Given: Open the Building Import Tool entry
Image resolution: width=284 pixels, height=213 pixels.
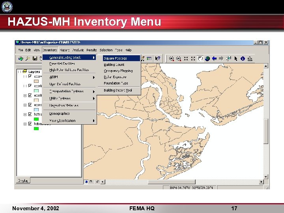Looking at the screenshot, I should (118, 90).
